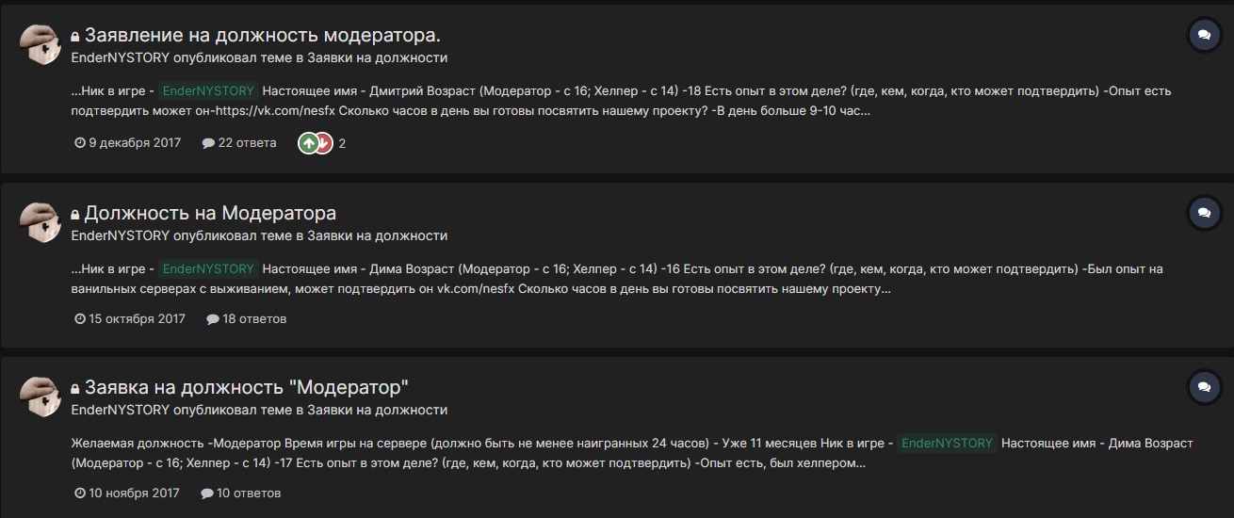Click the date "15 октября 2017"
Image resolution: width=1234 pixels, height=518 pixels.
click(137, 319)
